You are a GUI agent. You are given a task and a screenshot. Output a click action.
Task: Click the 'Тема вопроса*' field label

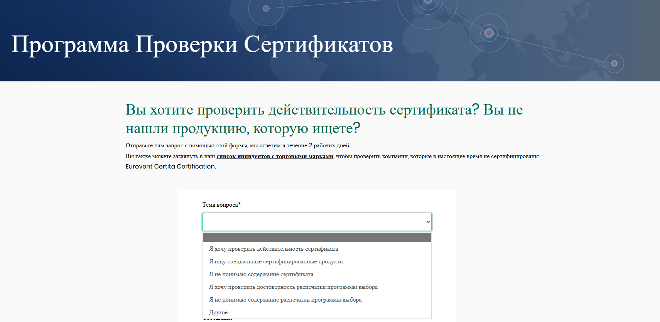pyautogui.click(x=221, y=205)
